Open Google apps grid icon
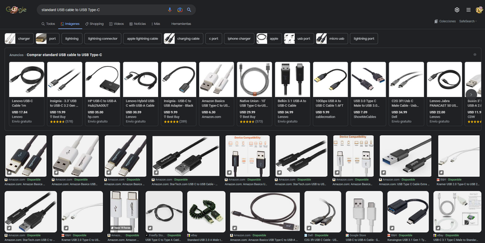Viewport: 485px width, 243px height. click(x=468, y=10)
